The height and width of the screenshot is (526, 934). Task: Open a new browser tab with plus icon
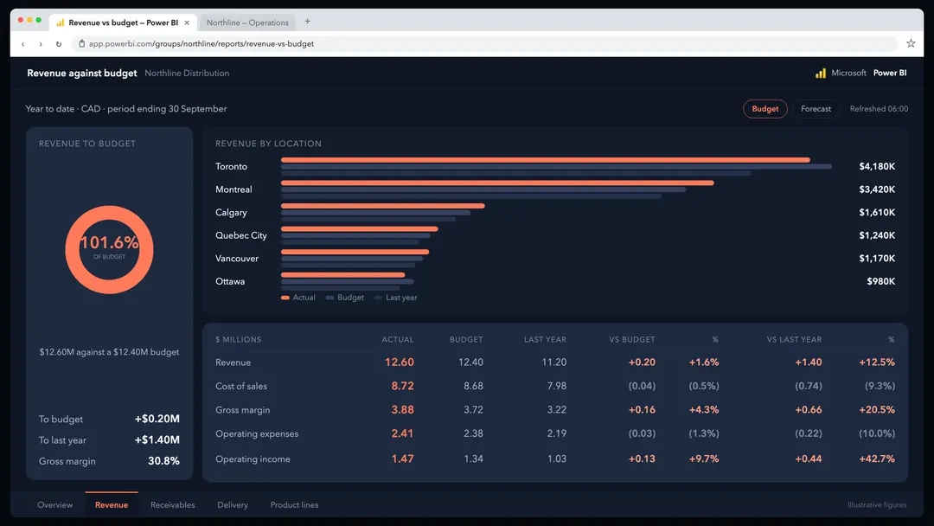click(x=307, y=22)
